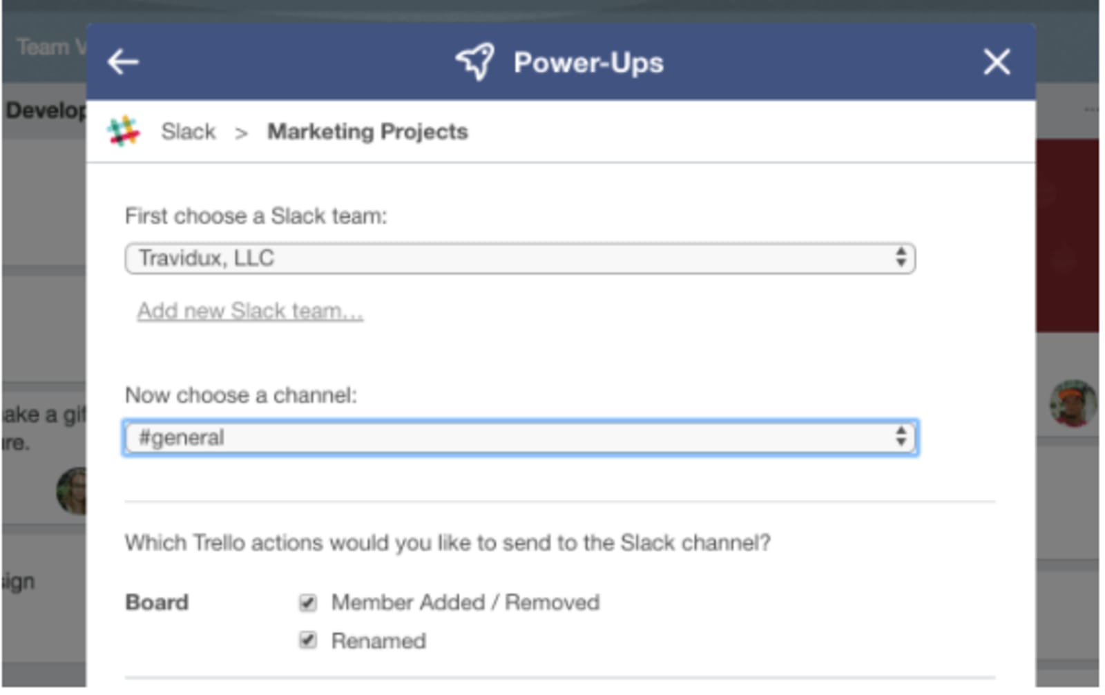Click 'Which Trello actions' question text
The height and width of the screenshot is (695, 1105).
tap(448, 543)
